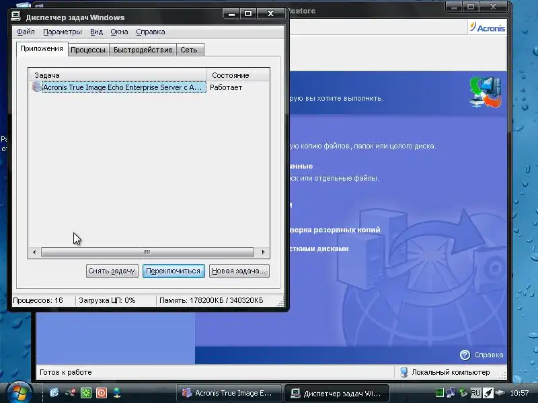Click the red power quick launch icon
This screenshot has height=403, width=538.
(x=102, y=393)
